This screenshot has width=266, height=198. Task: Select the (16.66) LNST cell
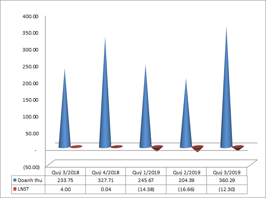(186, 189)
